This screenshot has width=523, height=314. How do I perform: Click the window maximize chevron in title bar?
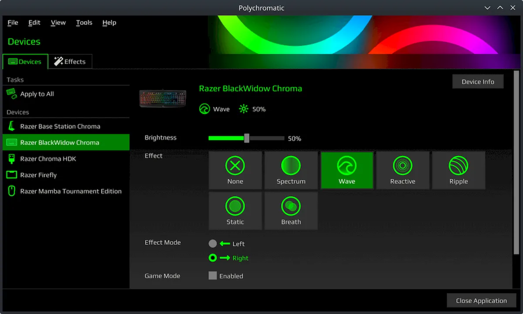500,8
